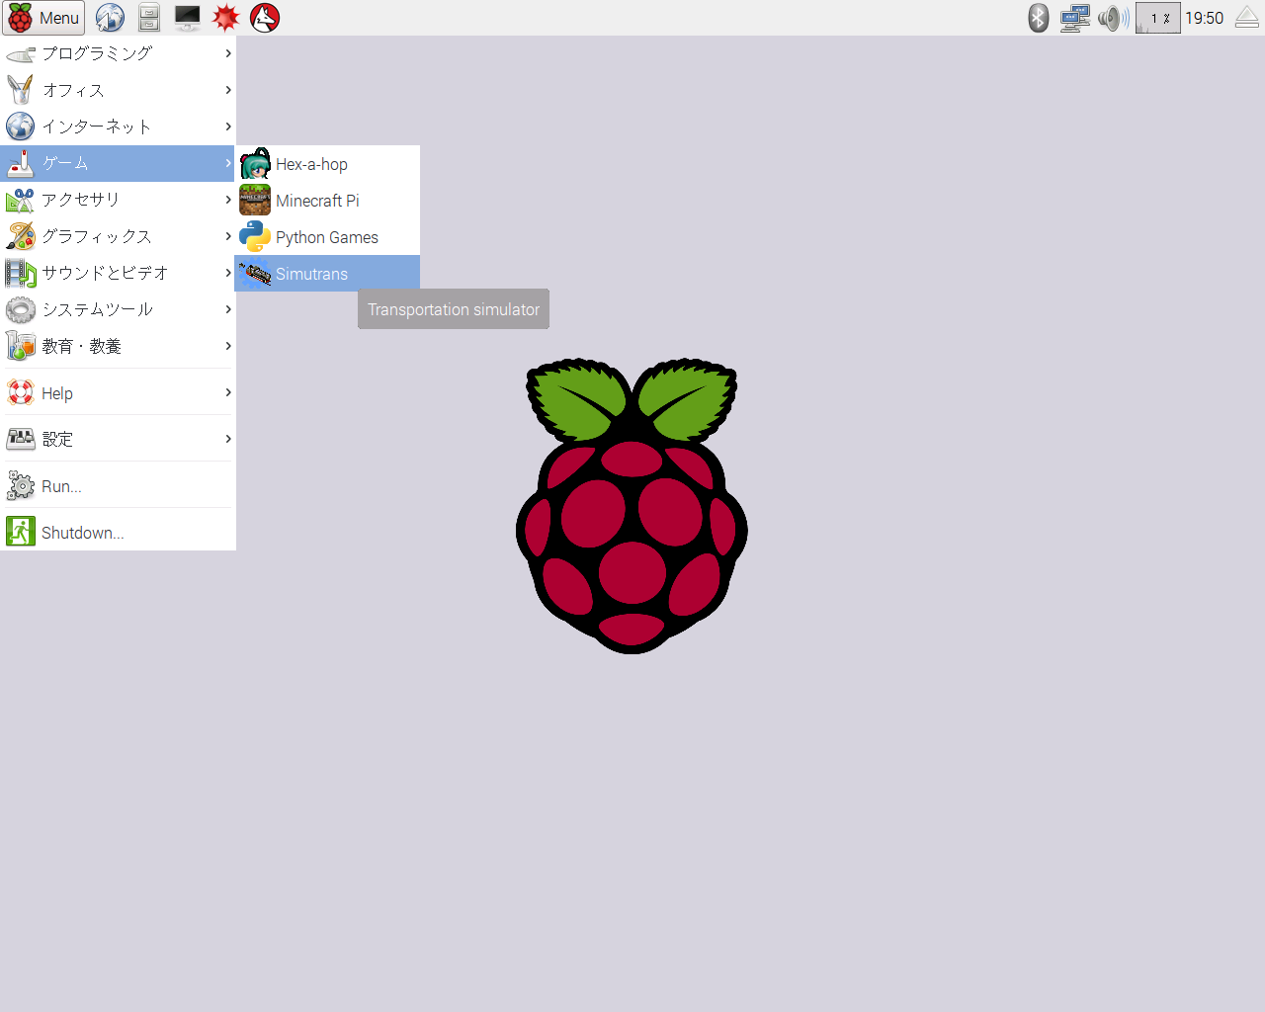This screenshot has height=1012, width=1265.
Task: Open the web browser globe icon in taskbar
Action: (x=110, y=18)
